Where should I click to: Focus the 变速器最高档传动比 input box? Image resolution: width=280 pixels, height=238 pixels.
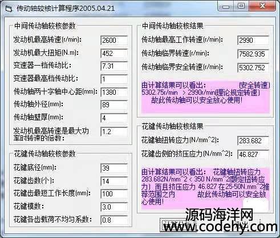tap(114, 79)
